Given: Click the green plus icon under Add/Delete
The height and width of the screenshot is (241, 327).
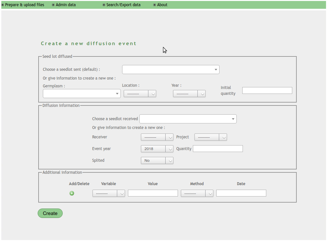Looking at the screenshot, I should click(72, 193).
